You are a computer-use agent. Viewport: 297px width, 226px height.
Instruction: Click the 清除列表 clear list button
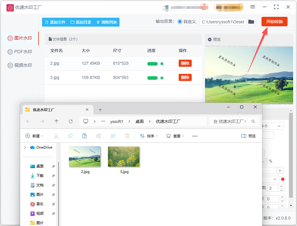(x=106, y=22)
